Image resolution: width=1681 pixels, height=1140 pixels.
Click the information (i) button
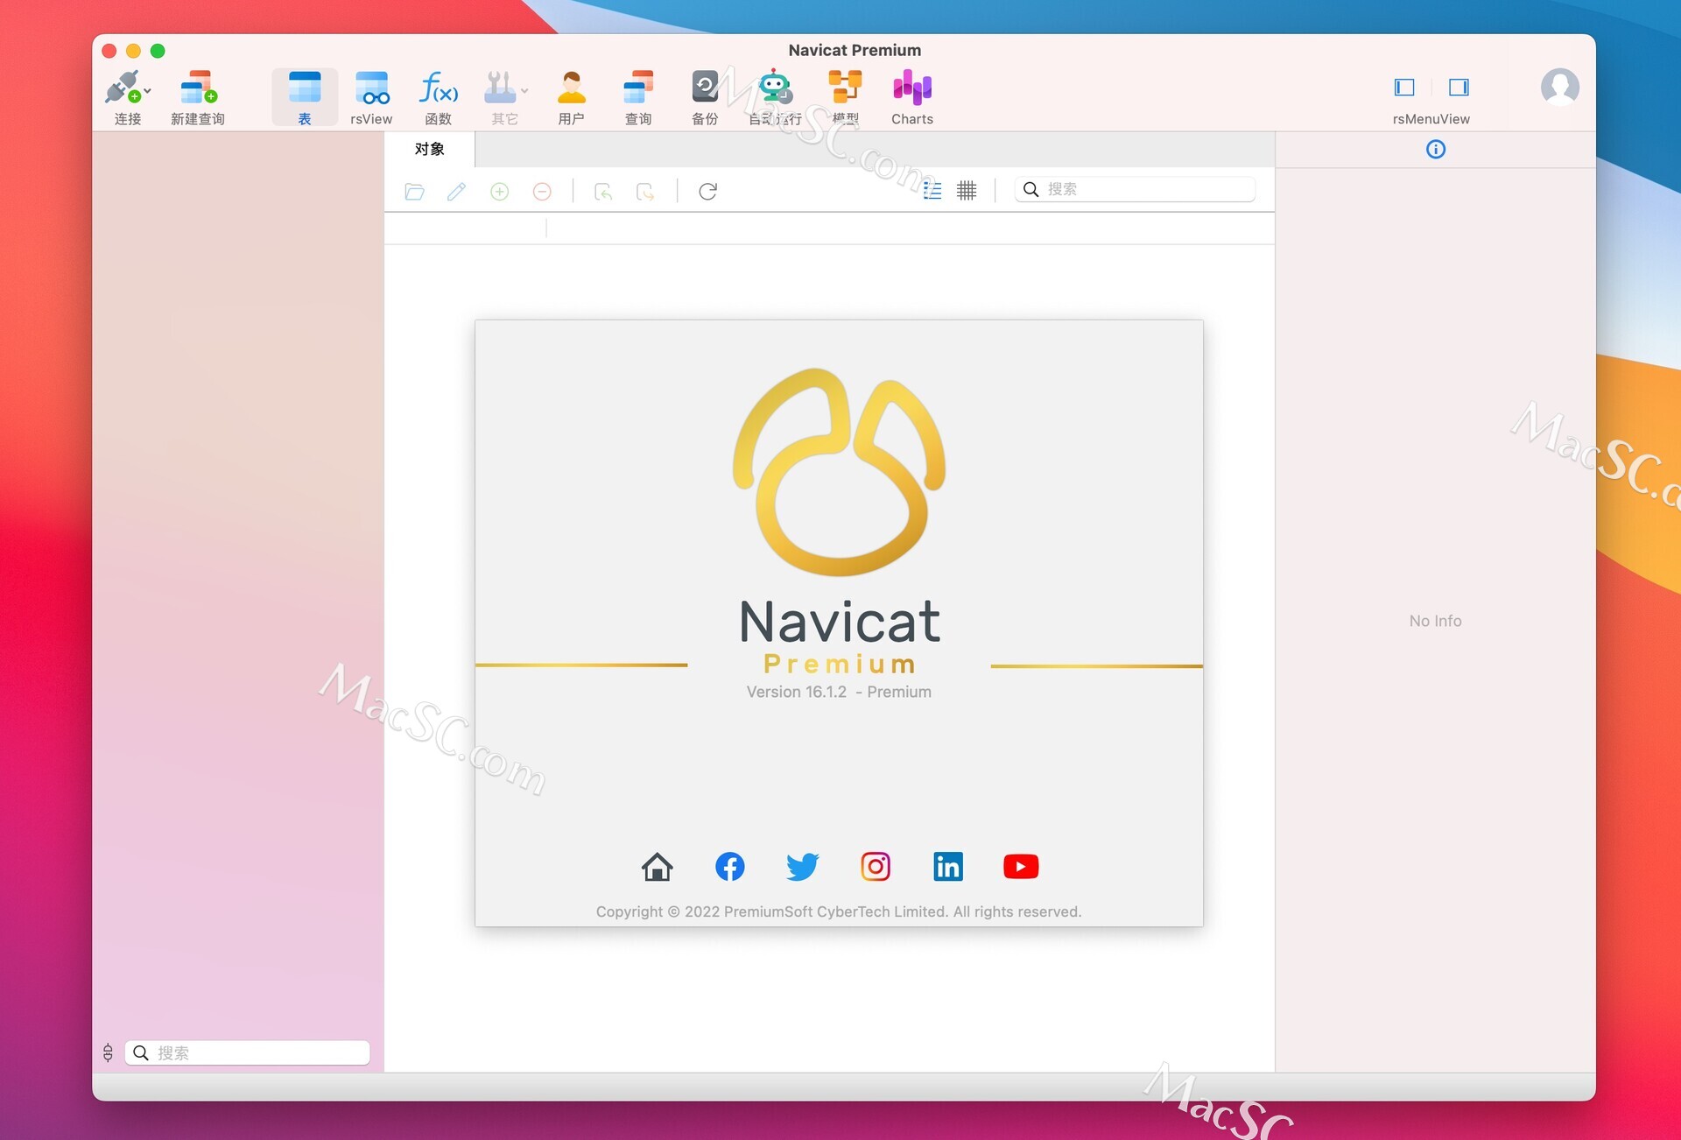1433,150
